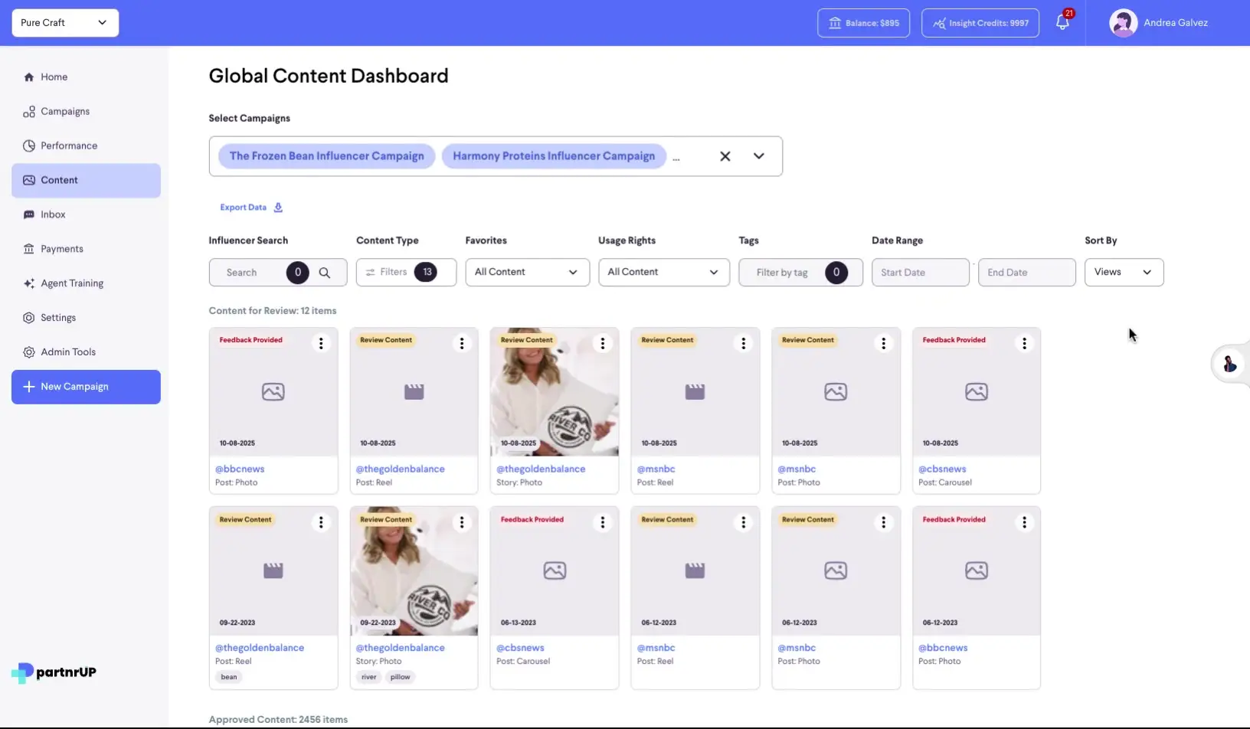Image resolution: width=1250 pixels, height=729 pixels.
Task: Open @bbcnews link on 06-12-2023 card
Action: (x=943, y=648)
